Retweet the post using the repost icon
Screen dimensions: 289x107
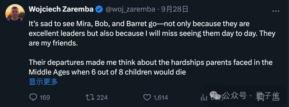click(90, 97)
